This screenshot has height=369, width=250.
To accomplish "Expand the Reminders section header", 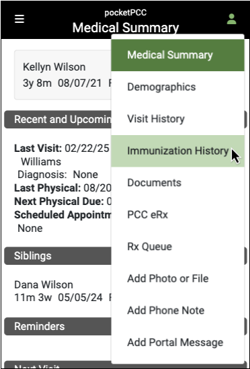I will pyautogui.click(x=58, y=327).
